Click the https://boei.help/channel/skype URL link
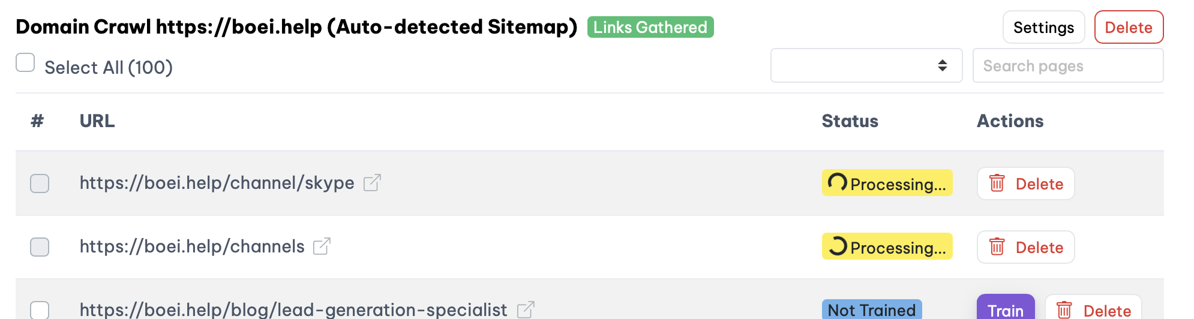This screenshot has height=319, width=1194. tap(217, 183)
